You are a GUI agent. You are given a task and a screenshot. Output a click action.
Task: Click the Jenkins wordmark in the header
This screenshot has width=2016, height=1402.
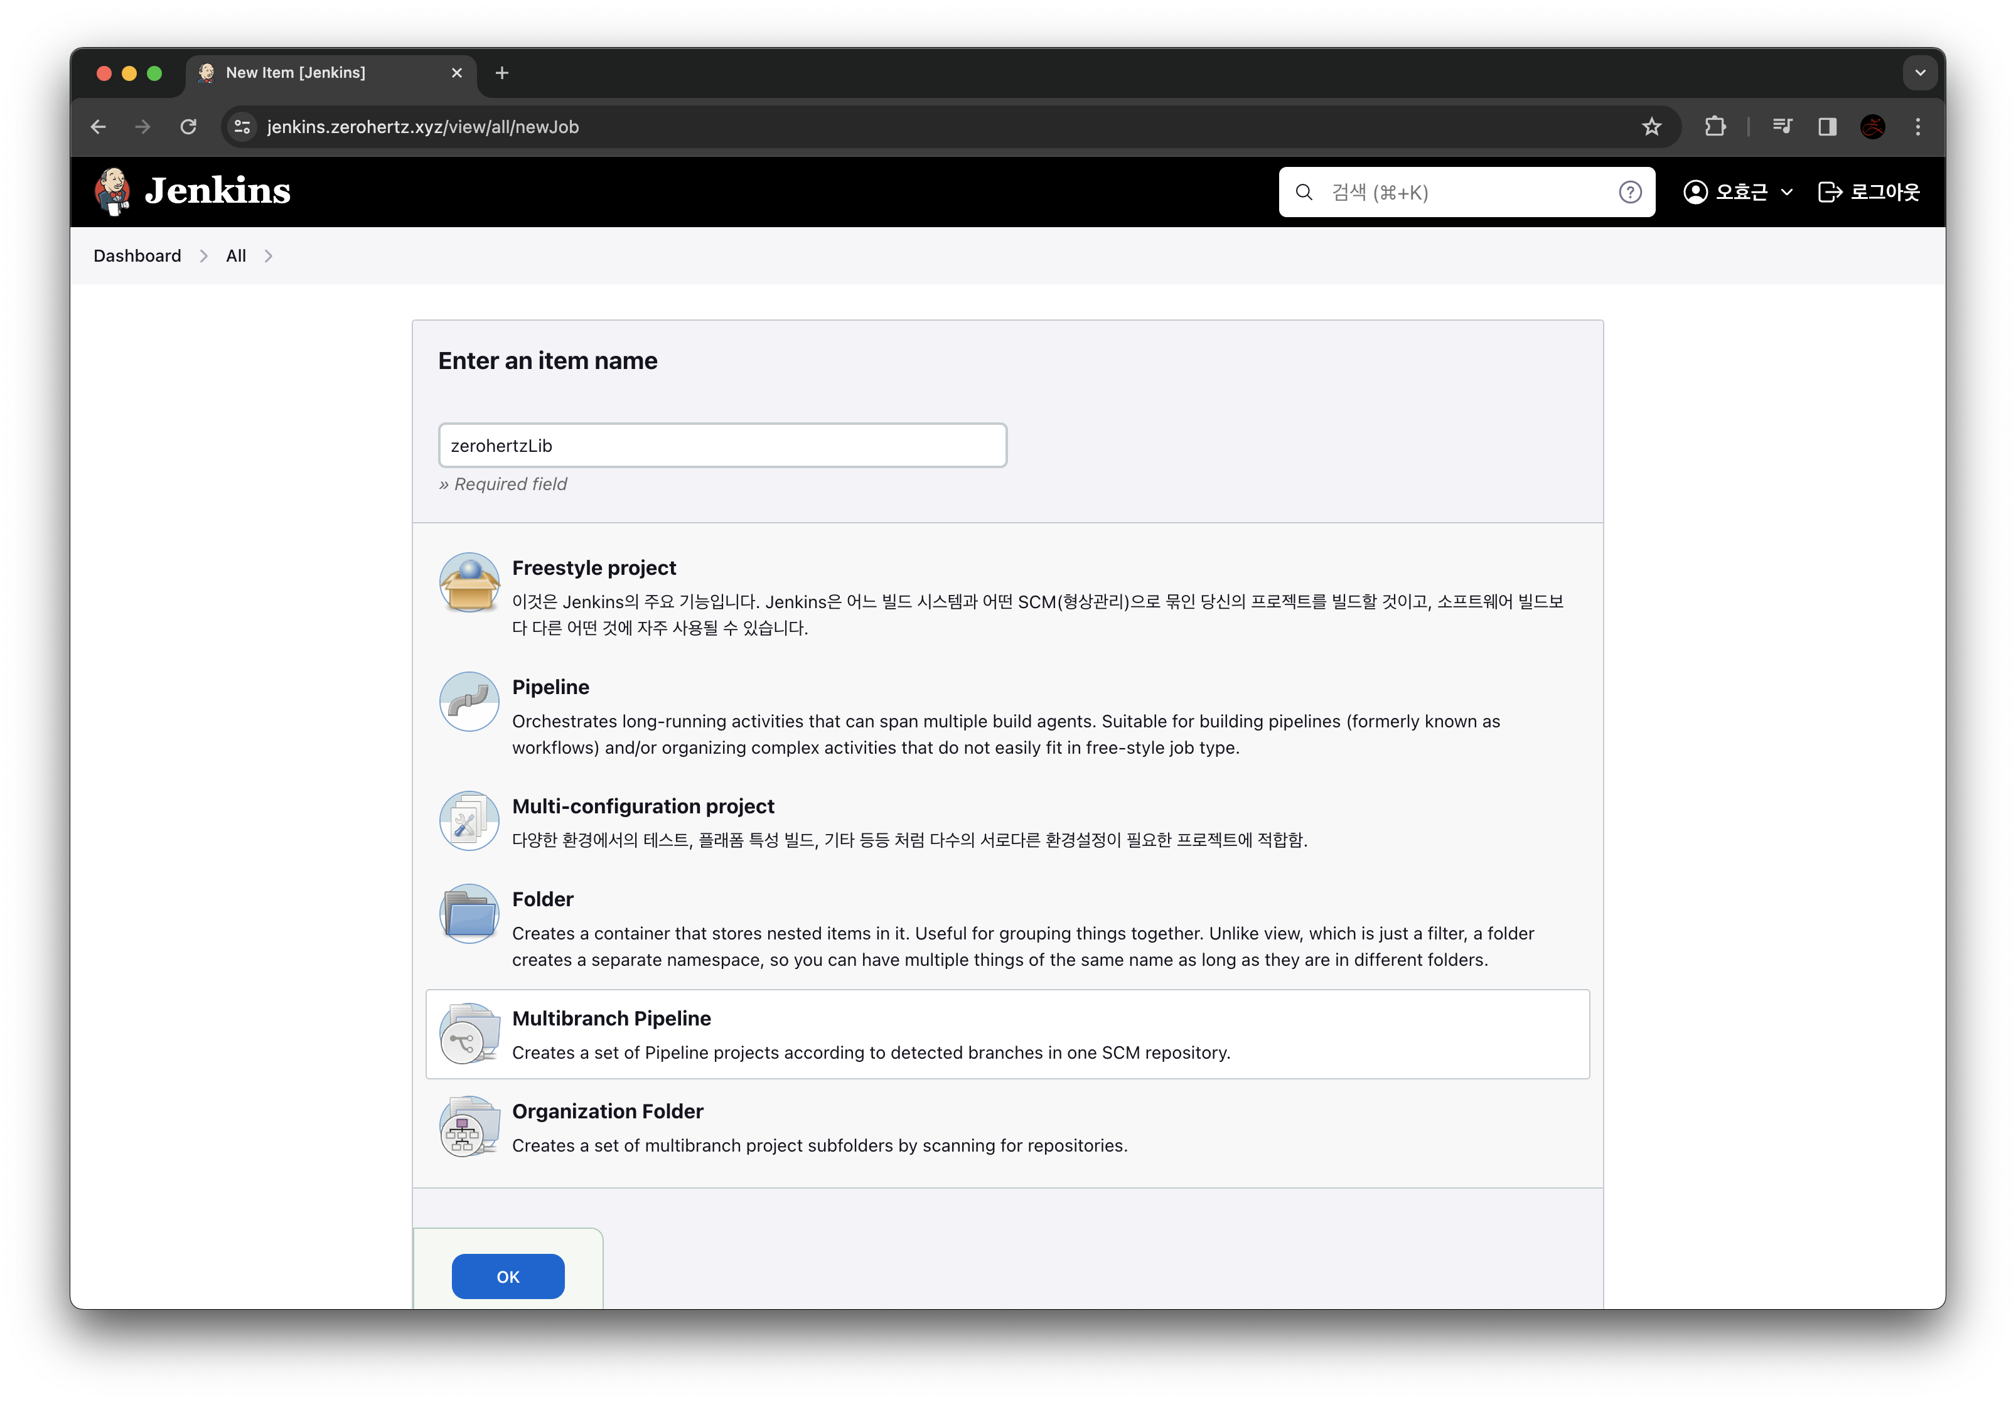tap(218, 191)
